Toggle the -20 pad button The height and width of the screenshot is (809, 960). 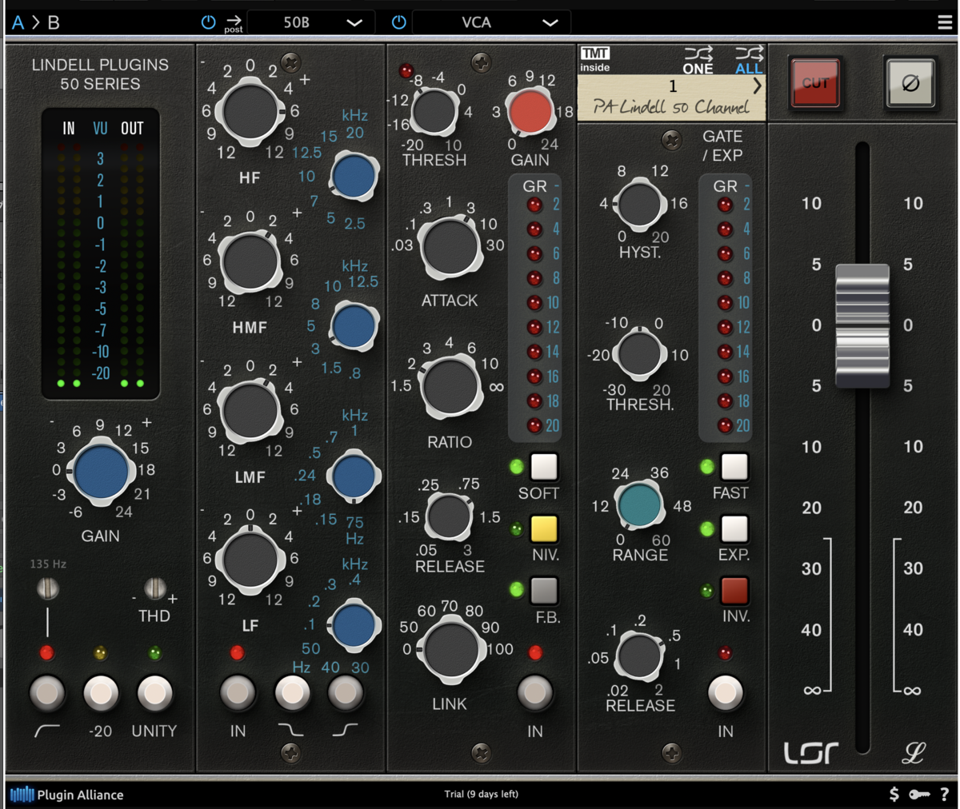[x=101, y=693]
